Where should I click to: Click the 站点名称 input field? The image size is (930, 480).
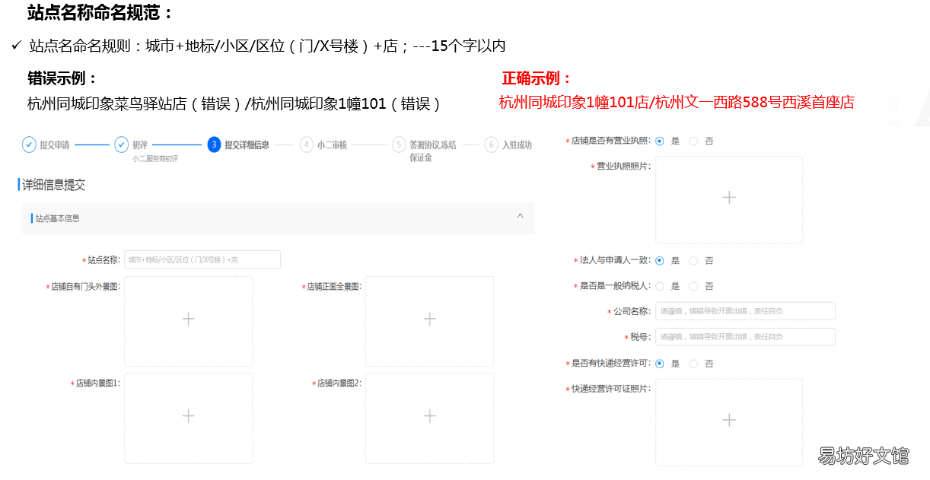[202, 259]
